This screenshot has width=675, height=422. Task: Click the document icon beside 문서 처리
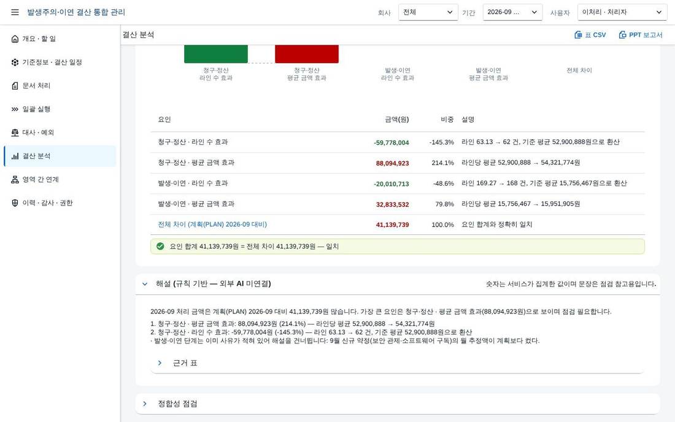(x=15, y=86)
